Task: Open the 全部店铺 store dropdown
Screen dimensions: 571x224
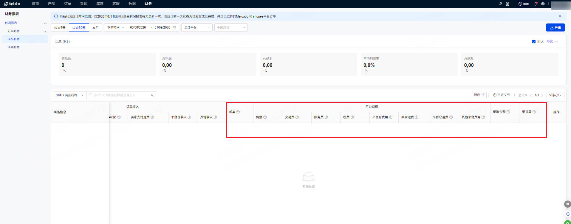Action: tap(231, 28)
